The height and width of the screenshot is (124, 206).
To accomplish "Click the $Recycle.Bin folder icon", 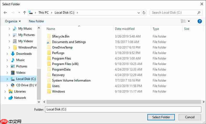I will tap(49, 36).
